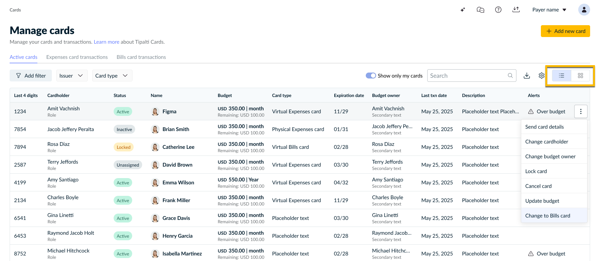This screenshot has width=599, height=261.
Task: Select Cancel card menu option
Action: pos(554,186)
